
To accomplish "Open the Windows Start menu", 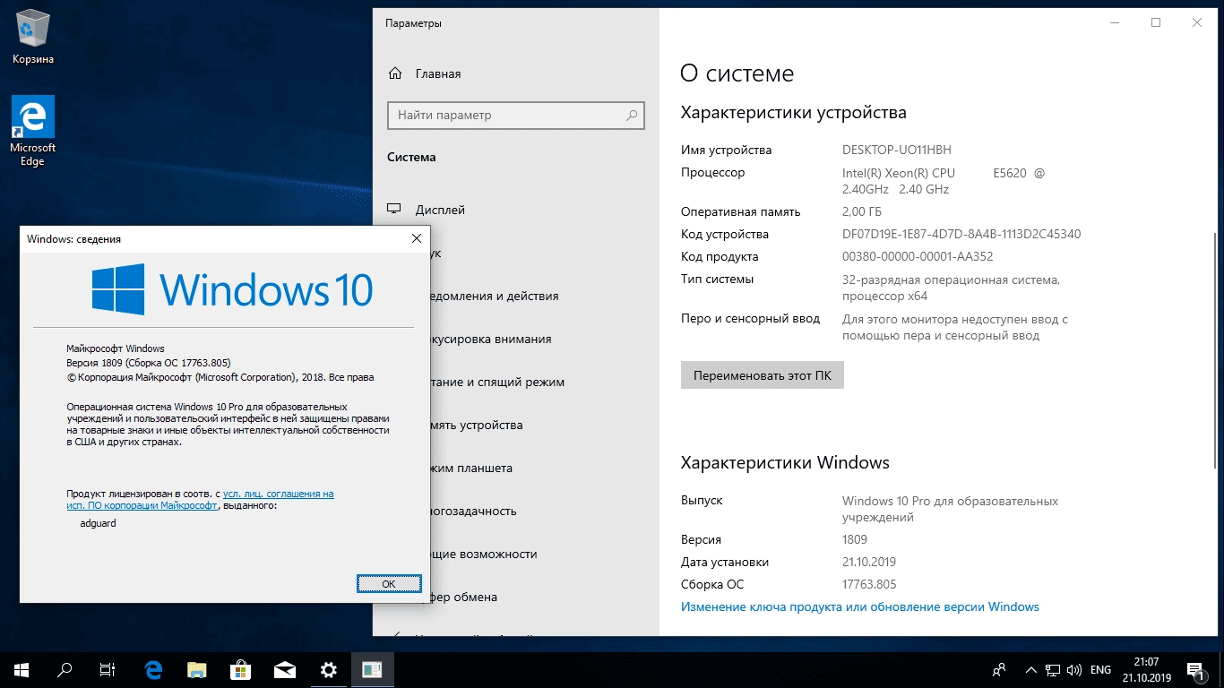I will (22, 669).
